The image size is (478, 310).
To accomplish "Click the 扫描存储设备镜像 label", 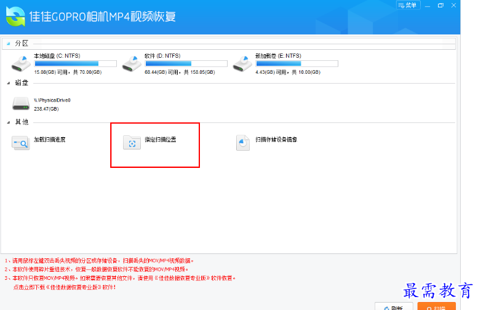I will (276, 140).
